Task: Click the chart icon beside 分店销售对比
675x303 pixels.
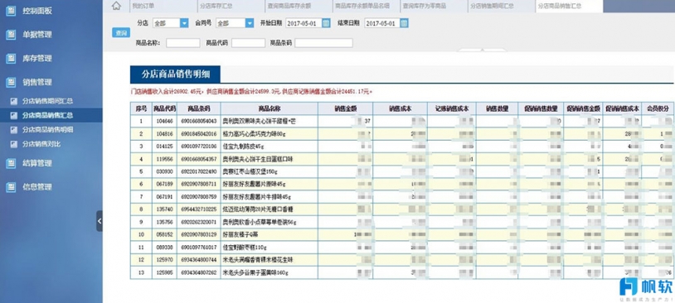Action: [x=14, y=144]
